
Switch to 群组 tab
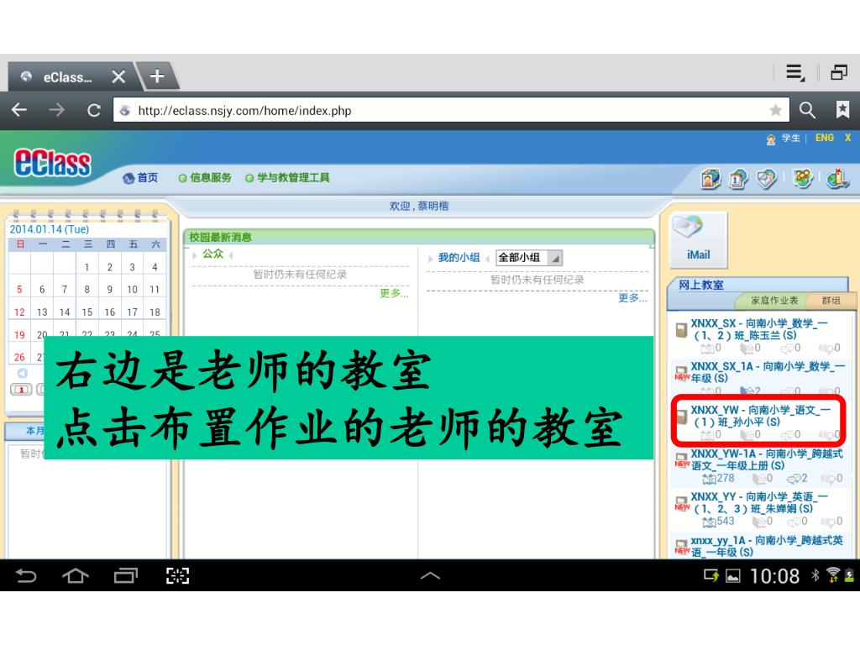pos(831,300)
